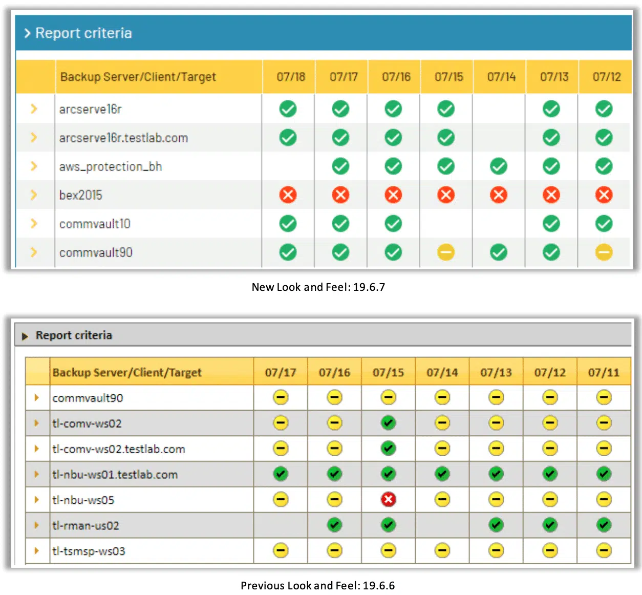Click commvault10 success icon for 07/16
The image size is (642, 595).
point(393,223)
